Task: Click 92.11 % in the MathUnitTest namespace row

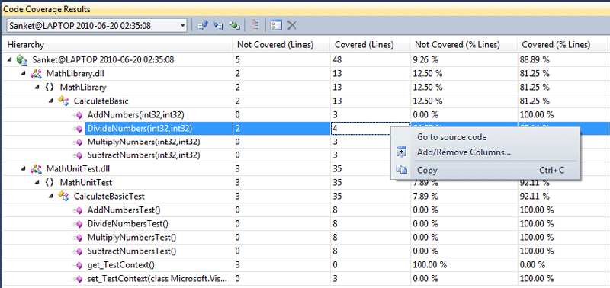Action: 535,183
